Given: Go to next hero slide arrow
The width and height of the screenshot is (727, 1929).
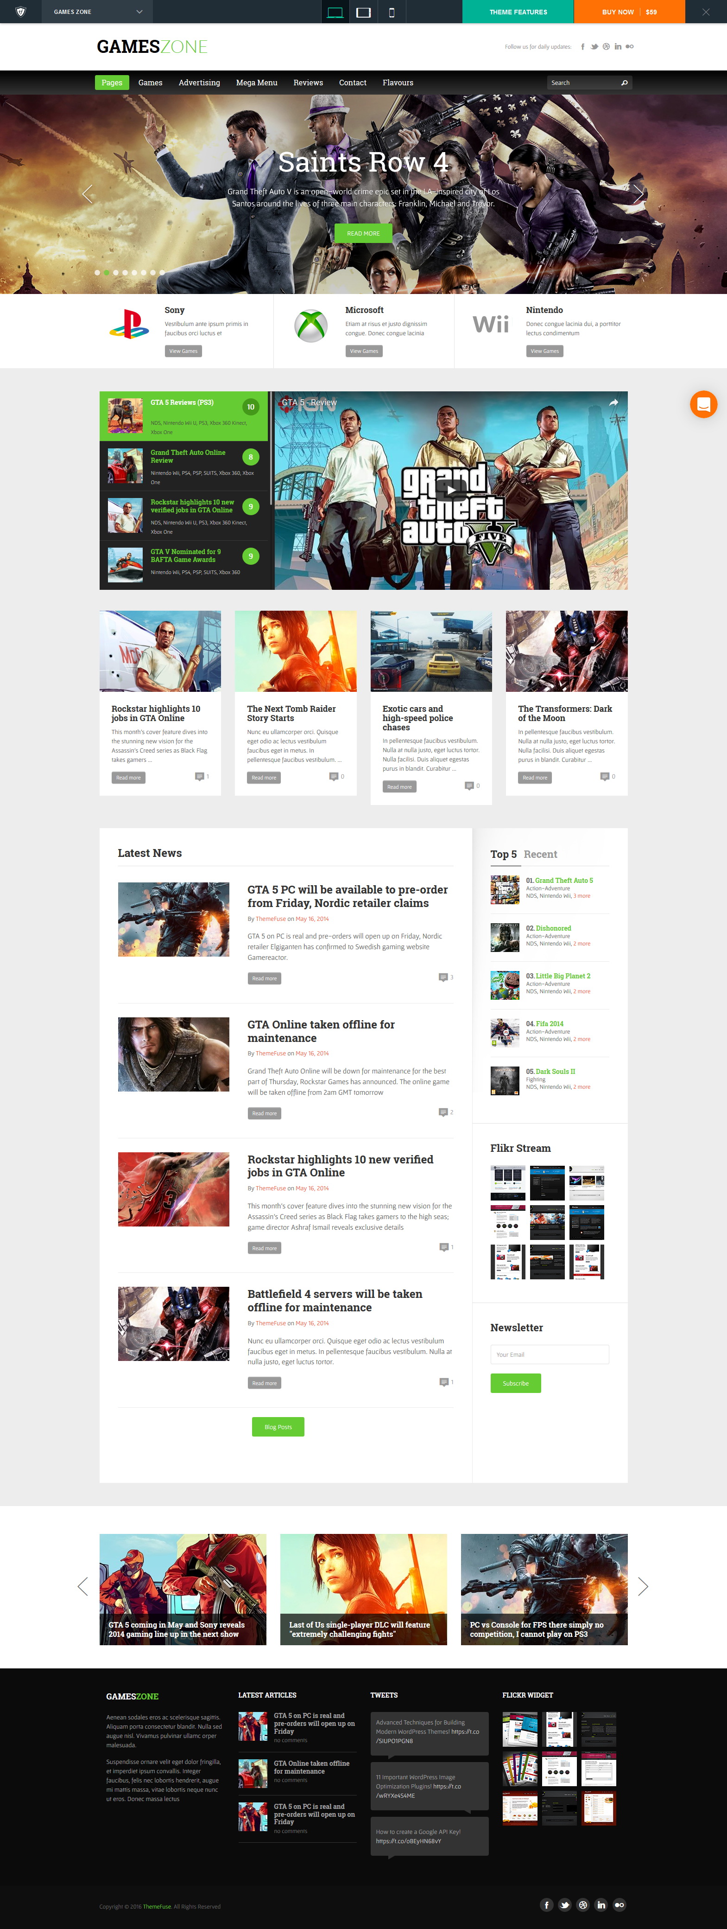Looking at the screenshot, I should (638, 194).
